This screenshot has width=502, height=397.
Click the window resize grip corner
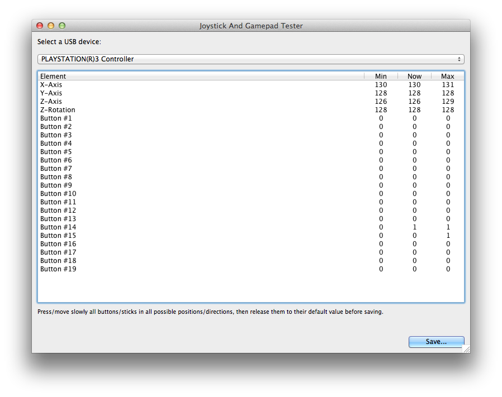pos(466,349)
